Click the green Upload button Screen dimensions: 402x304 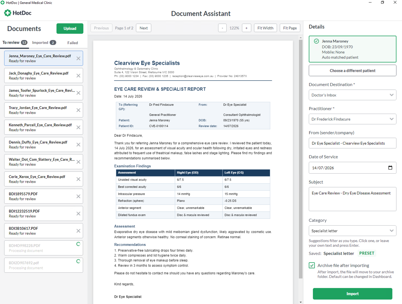pyautogui.click(x=70, y=28)
